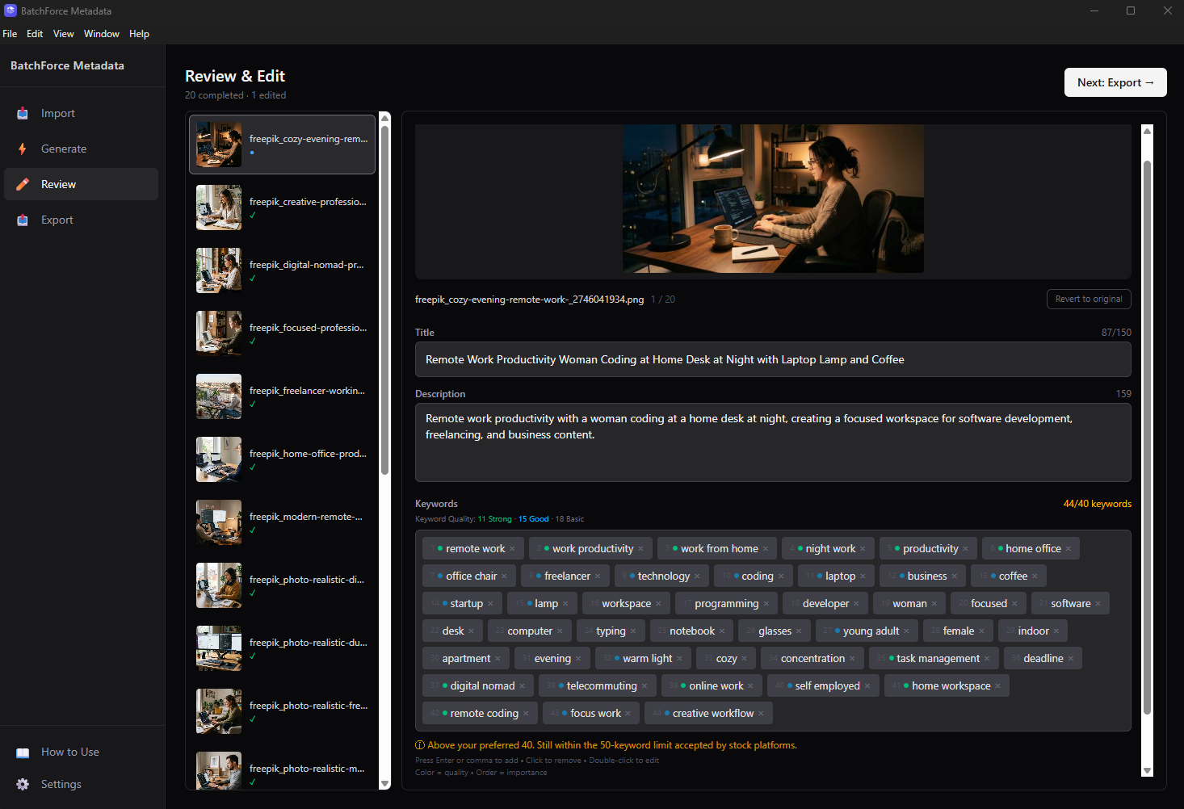Click Revert to original button
This screenshot has width=1184, height=809.
tap(1088, 299)
